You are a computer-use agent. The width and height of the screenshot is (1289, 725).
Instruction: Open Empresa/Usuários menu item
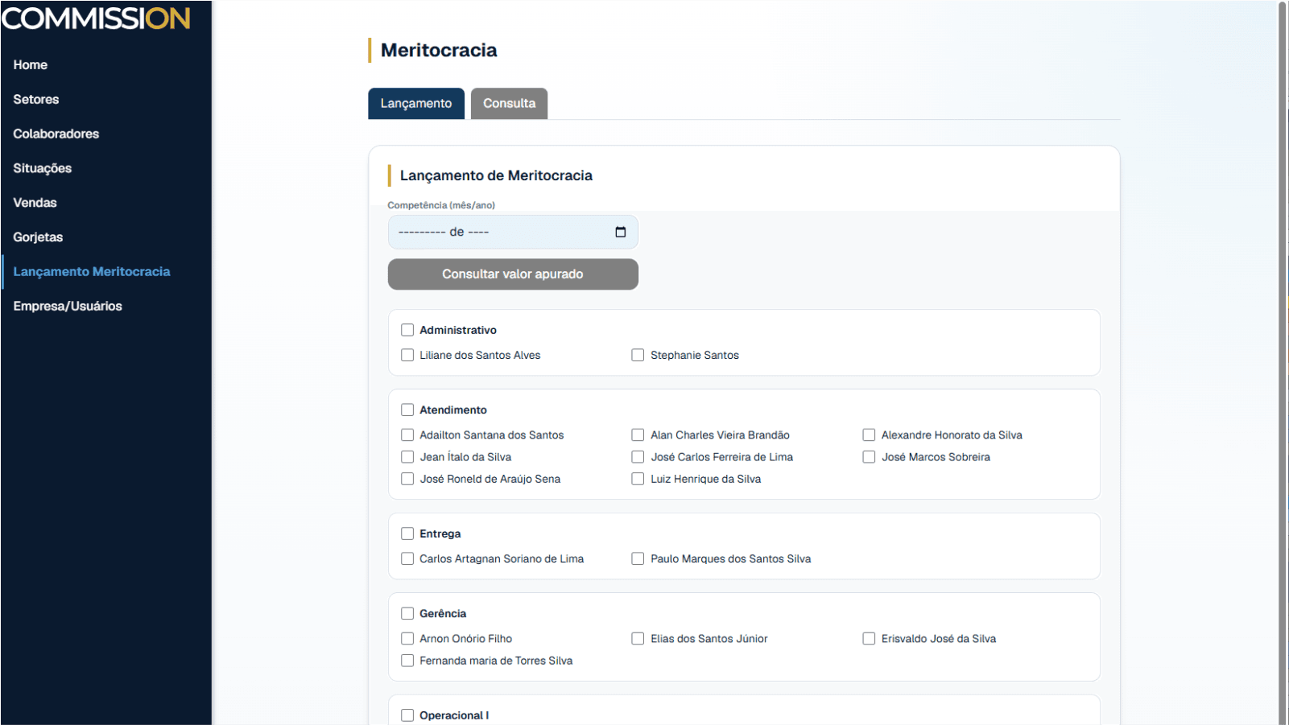[68, 307]
